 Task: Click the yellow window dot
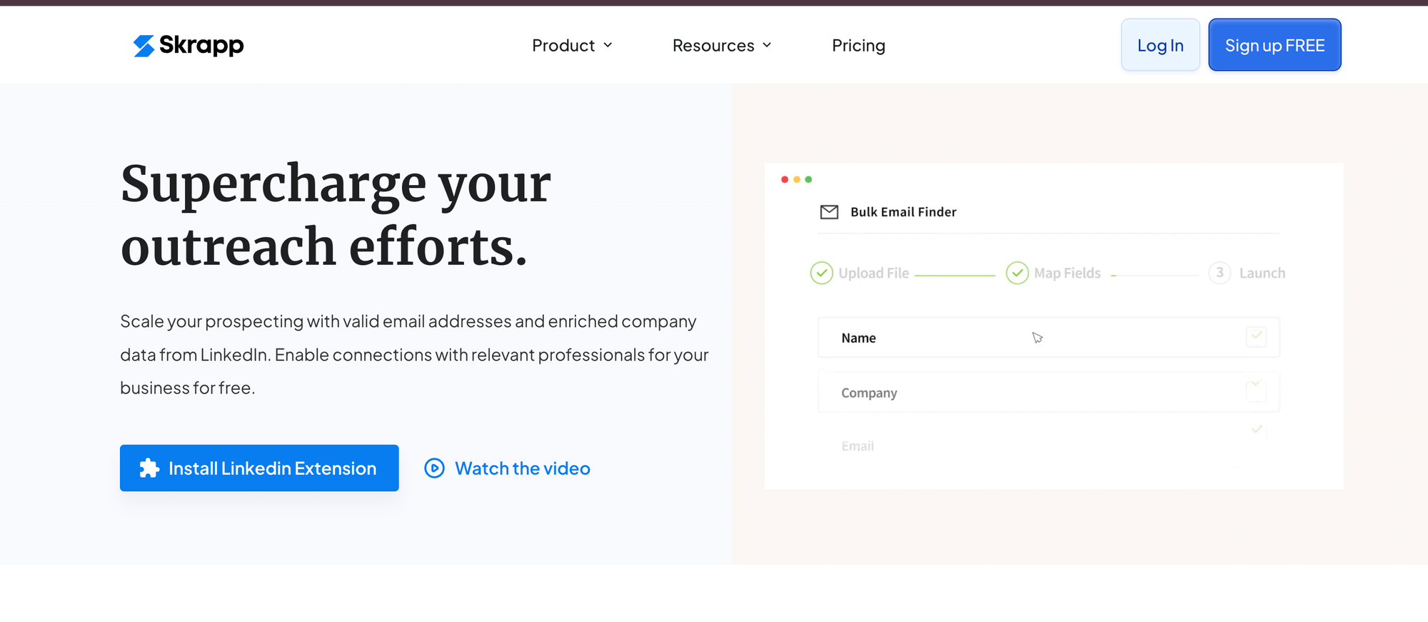click(x=797, y=179)
